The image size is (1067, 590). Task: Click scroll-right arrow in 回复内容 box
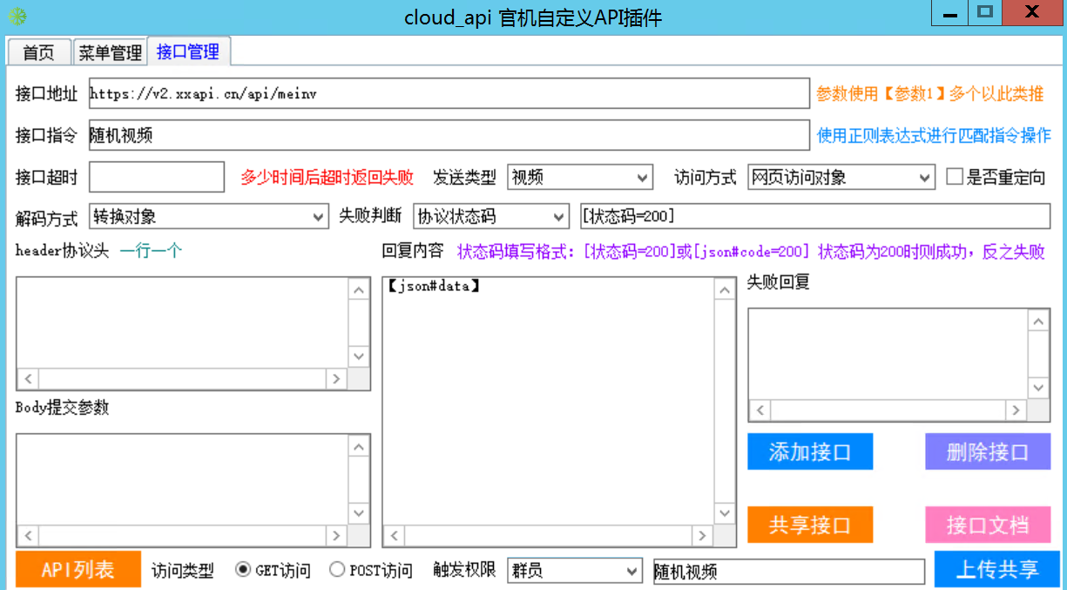tap(702, 535)
